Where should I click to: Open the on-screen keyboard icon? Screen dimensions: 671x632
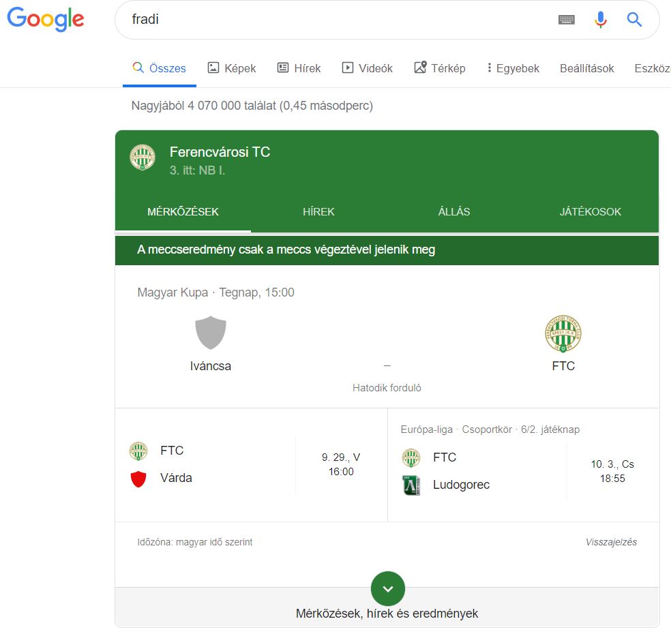click(567, 20)
